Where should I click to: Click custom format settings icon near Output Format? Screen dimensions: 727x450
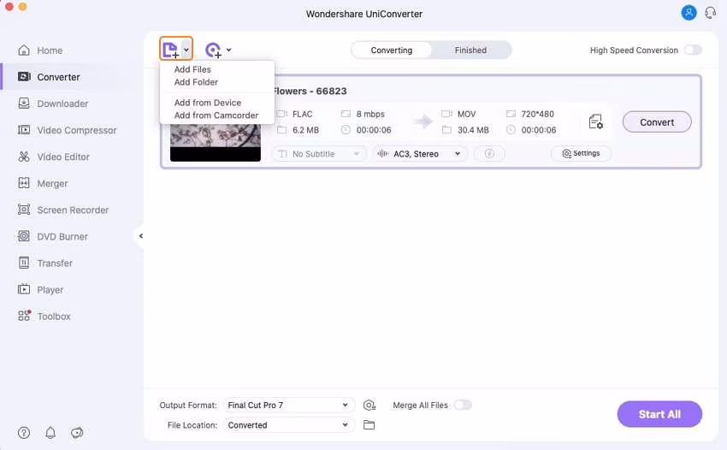coord(369,405)
